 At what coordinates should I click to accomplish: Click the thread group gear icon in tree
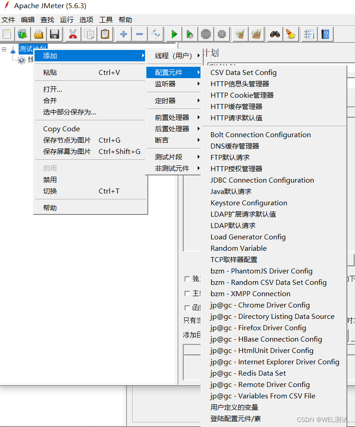pos(21,60)
